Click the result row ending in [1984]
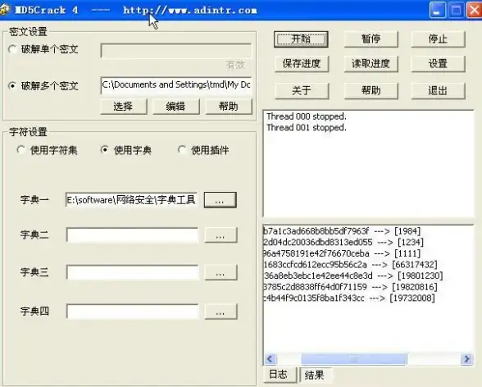The width and height of the screenshot is (482, 387). pyautogui.click(x=342, y=231)
